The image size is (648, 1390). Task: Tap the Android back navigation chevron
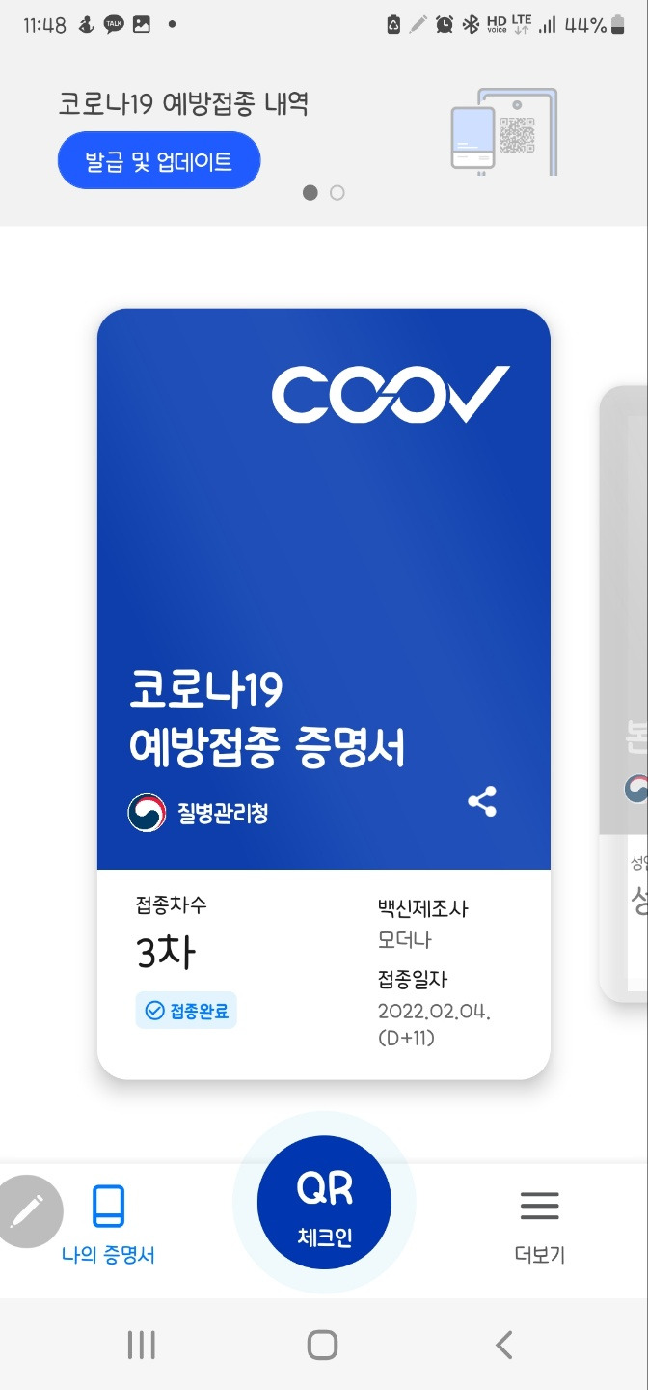coord(503,1345)
